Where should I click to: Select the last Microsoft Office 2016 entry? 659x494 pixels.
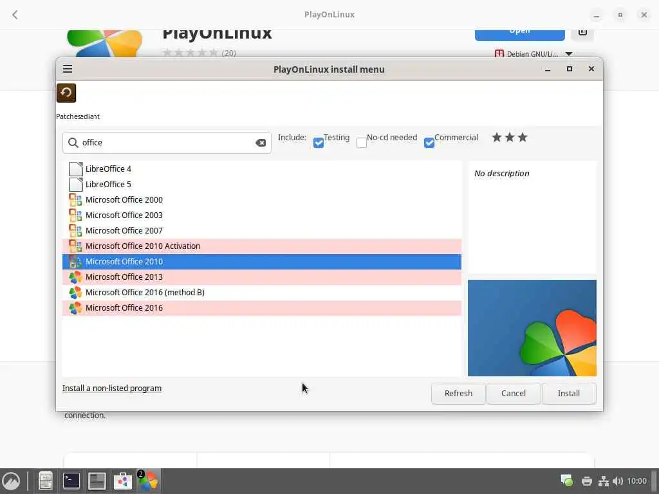[262, 308]
